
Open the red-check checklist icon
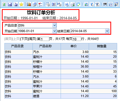[40, 4]
